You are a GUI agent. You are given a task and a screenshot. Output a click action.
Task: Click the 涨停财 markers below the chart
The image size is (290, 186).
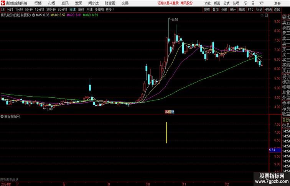(170, 112)
